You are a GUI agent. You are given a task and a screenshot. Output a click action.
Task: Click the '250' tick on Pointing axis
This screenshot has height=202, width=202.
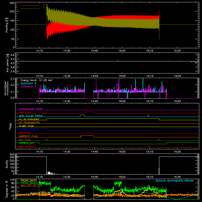[x=12, y=3]
